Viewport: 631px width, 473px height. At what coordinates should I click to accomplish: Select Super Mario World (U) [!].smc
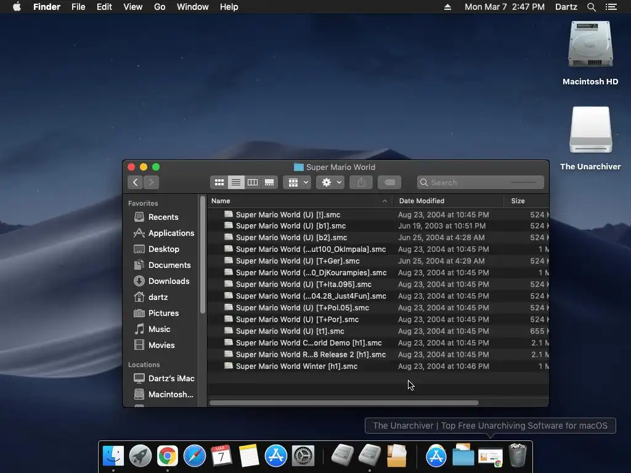[378, 215]
